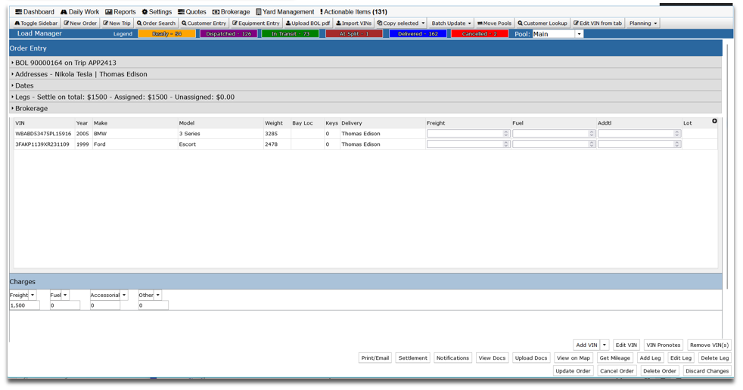Click the Freight charge amount field

click(x=24, y=305)
